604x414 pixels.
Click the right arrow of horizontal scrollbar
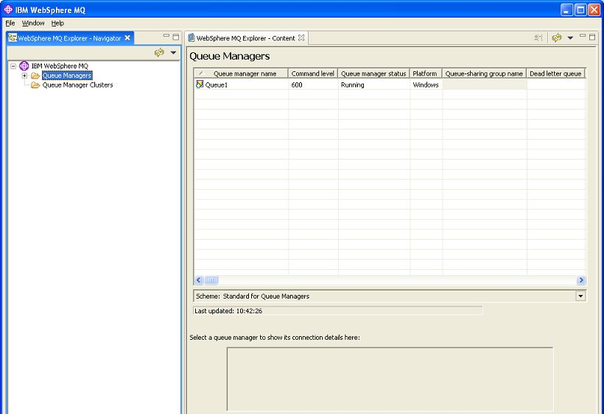click(x=581, y=280)
